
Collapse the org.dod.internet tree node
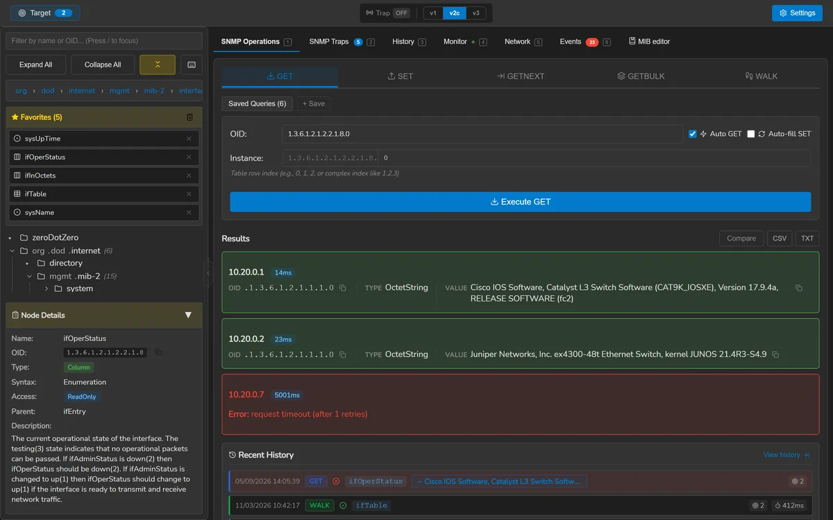click(12, 251)
